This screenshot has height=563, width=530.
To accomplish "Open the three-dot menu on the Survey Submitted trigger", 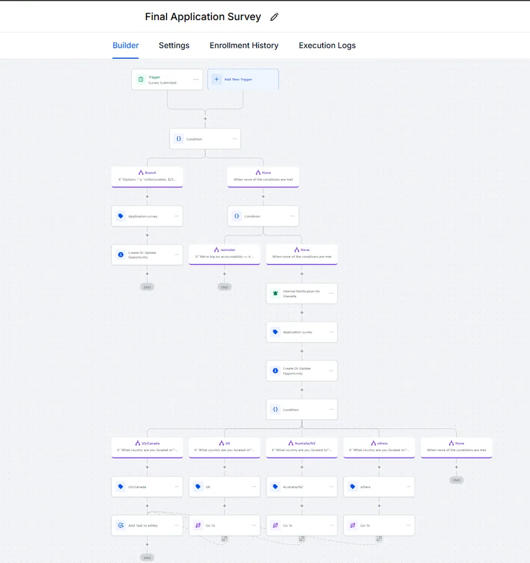I will 196,80.
